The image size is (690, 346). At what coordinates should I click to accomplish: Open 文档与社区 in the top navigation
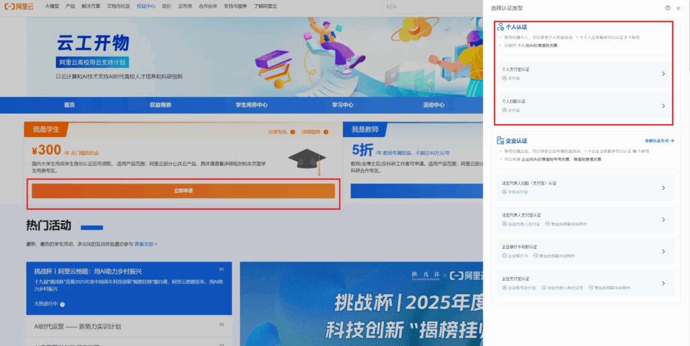click(x=119, y=7)
